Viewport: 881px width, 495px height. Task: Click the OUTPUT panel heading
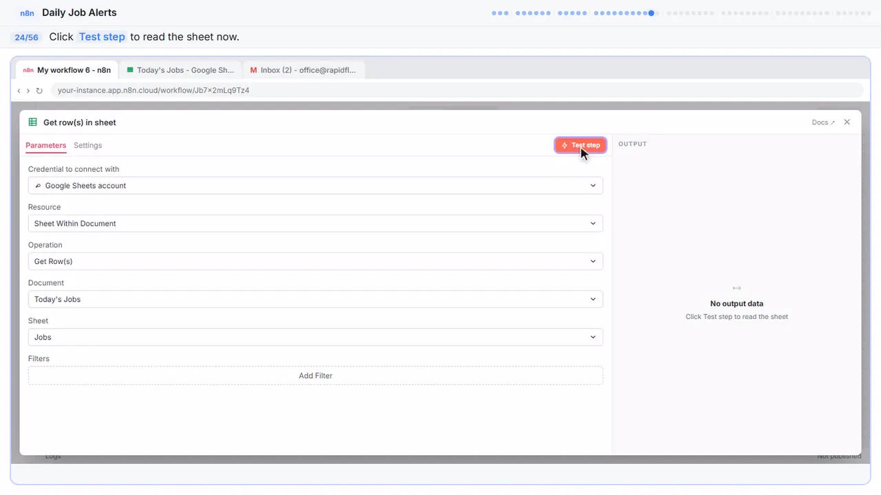coord(633,144)
